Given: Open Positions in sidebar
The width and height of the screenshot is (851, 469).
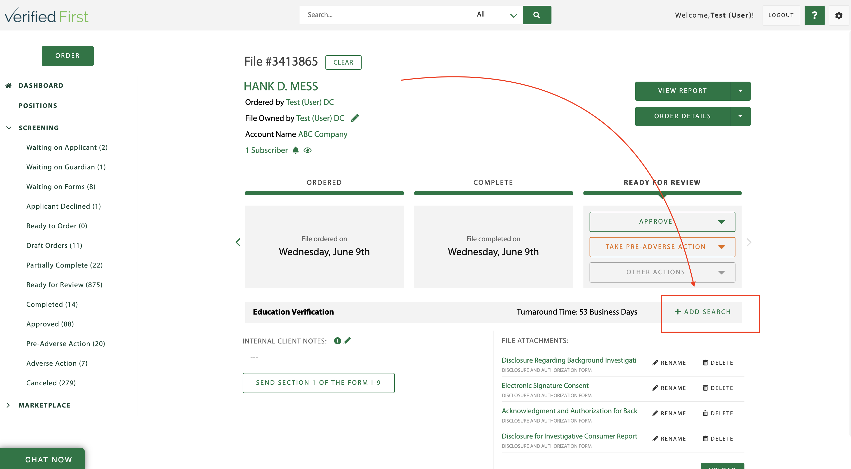Looking at the screenshot, I should (x=38, y=106).
